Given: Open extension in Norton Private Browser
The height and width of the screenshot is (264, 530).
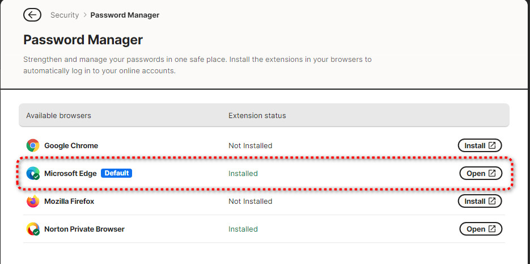Looking at the screenshot, I should point(481,229).
